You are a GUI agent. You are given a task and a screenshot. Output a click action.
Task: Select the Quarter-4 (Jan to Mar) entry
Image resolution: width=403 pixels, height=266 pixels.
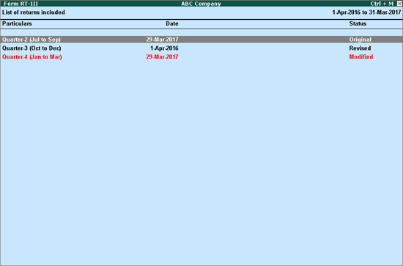pyautogui.click(x=32, y=57)
